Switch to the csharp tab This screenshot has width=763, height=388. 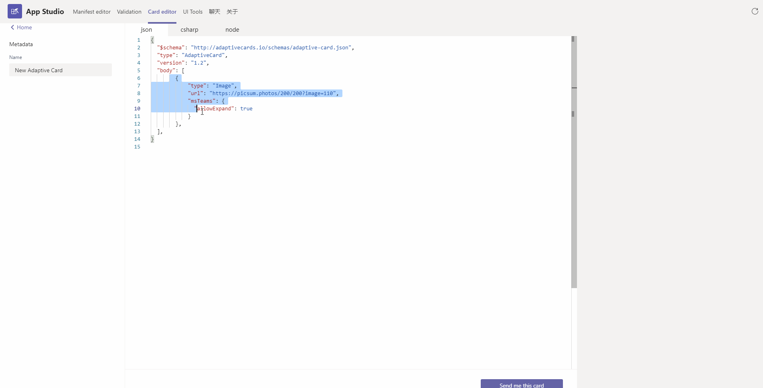point(189,29)
